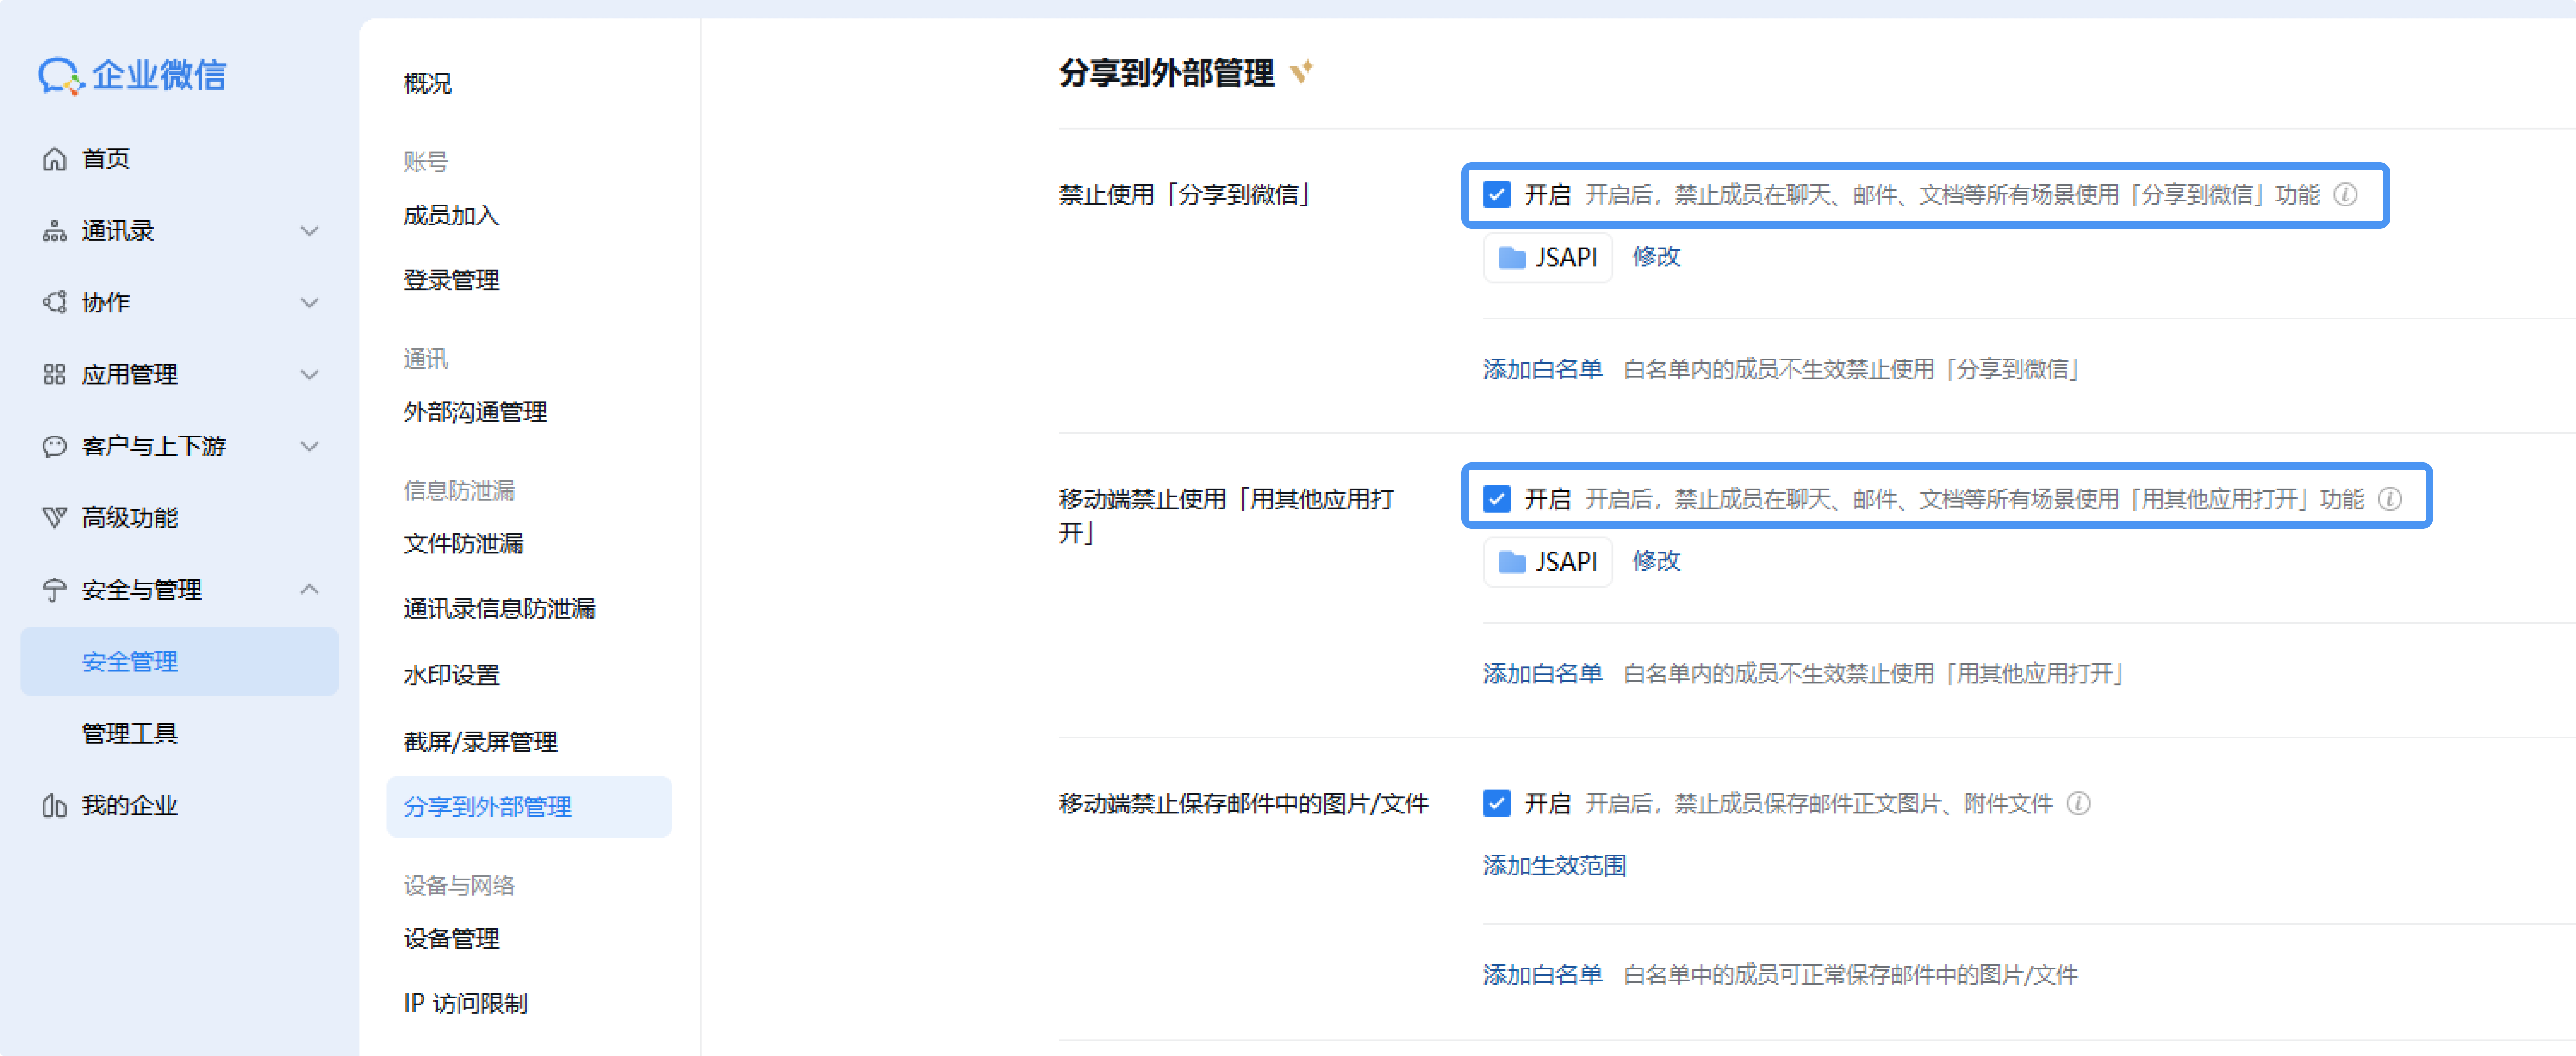The image size is (2576, 1056).
Task: Click the home icon beside 首页
Action: click(54, 159)
